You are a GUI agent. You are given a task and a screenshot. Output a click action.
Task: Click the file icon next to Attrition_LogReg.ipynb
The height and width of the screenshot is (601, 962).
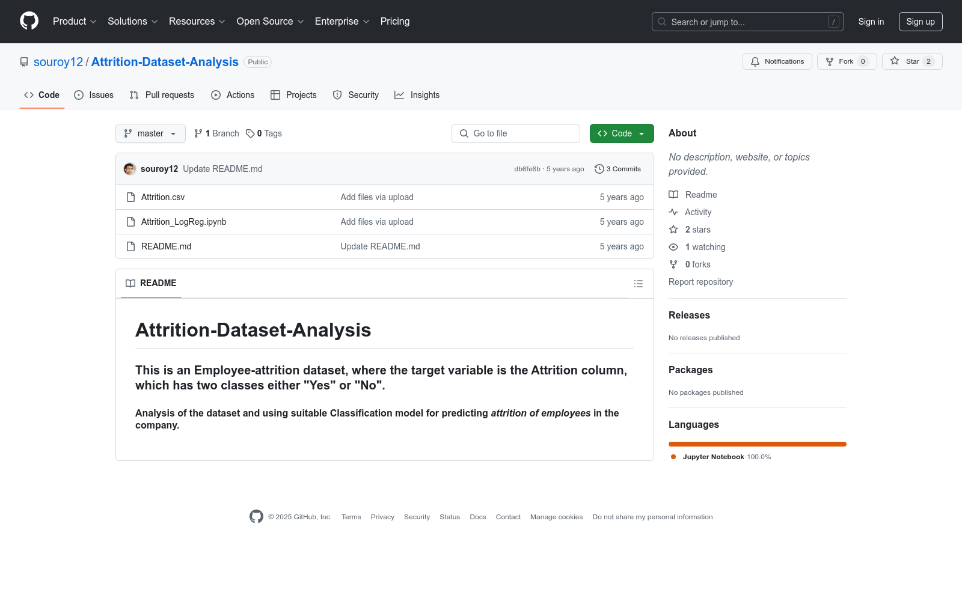pyautogui.click(x=130, y=222)
